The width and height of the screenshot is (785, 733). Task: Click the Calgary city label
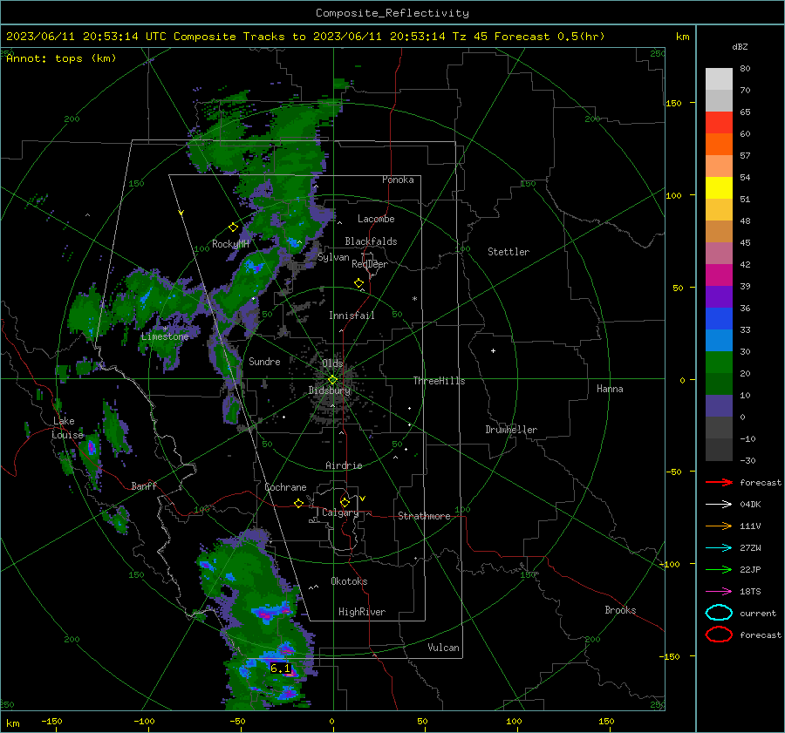[340, 512]
